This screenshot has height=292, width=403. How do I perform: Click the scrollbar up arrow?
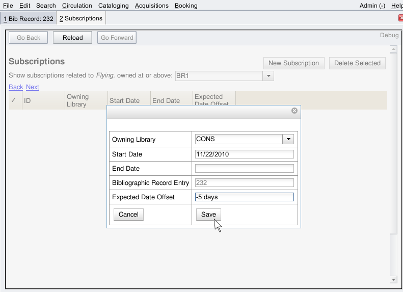393,49
